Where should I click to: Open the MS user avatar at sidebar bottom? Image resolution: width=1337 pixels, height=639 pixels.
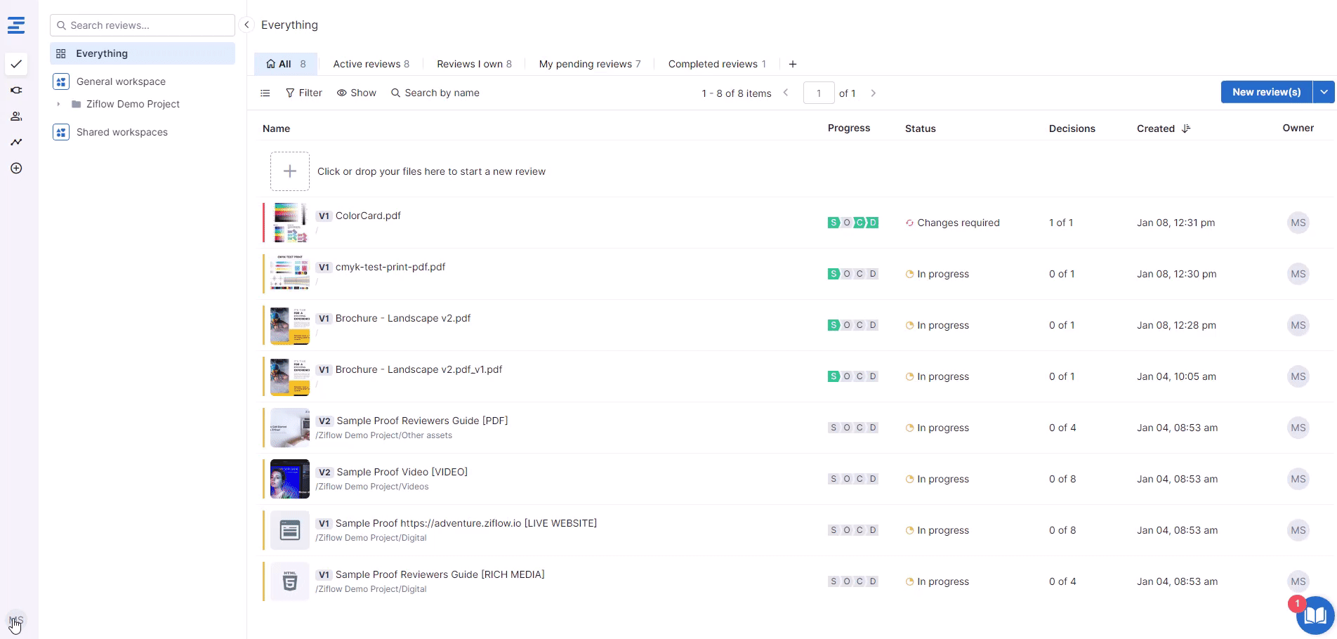click(16, 621)
